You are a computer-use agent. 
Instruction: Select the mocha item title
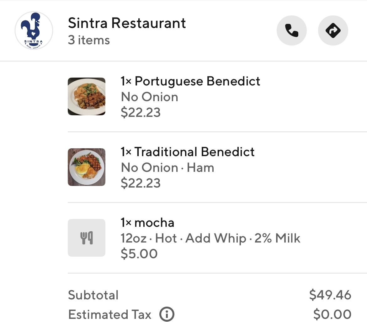pyautogui.click(x=147, y=223)
